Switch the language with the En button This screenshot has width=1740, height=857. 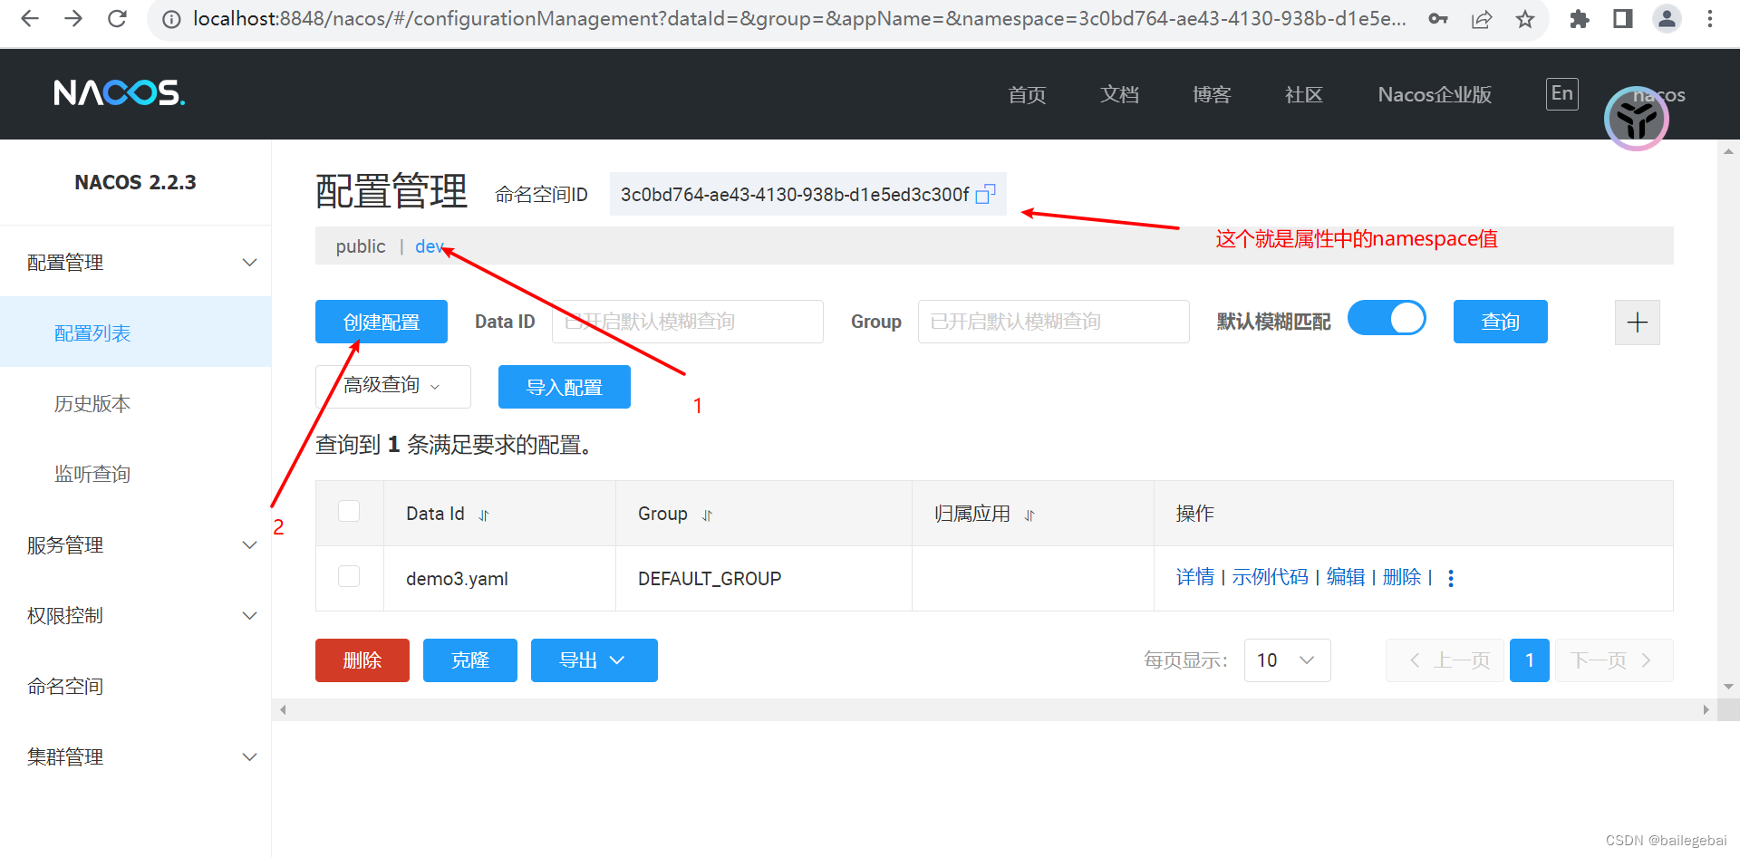(x=1562, y=93)
